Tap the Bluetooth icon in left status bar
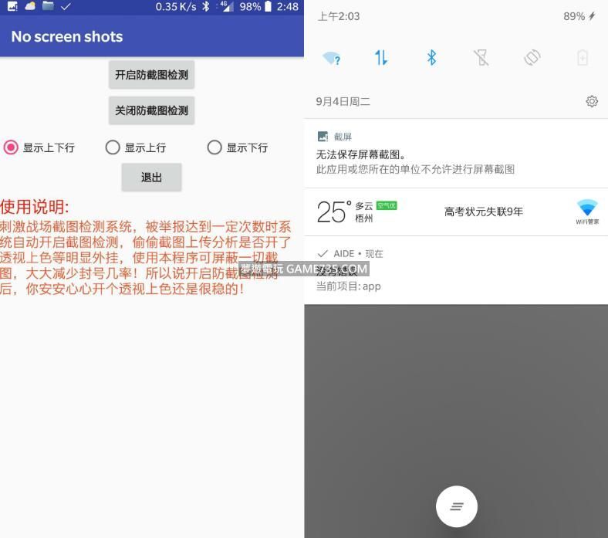The image size is (608, 538). coord(206,6)
